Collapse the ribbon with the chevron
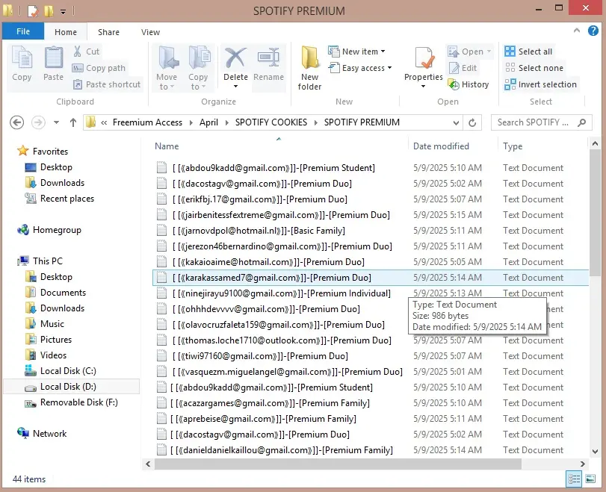The height and width of the screenshot is (492, 606). (x=577, y=30)
